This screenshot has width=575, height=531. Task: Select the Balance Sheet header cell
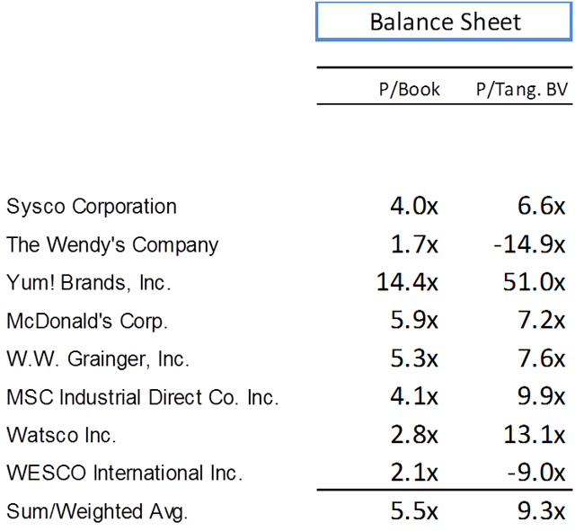[444, 22]
